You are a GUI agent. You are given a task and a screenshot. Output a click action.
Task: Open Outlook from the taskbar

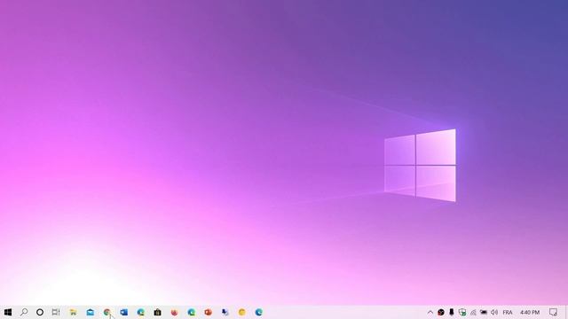tap(124, 312)
